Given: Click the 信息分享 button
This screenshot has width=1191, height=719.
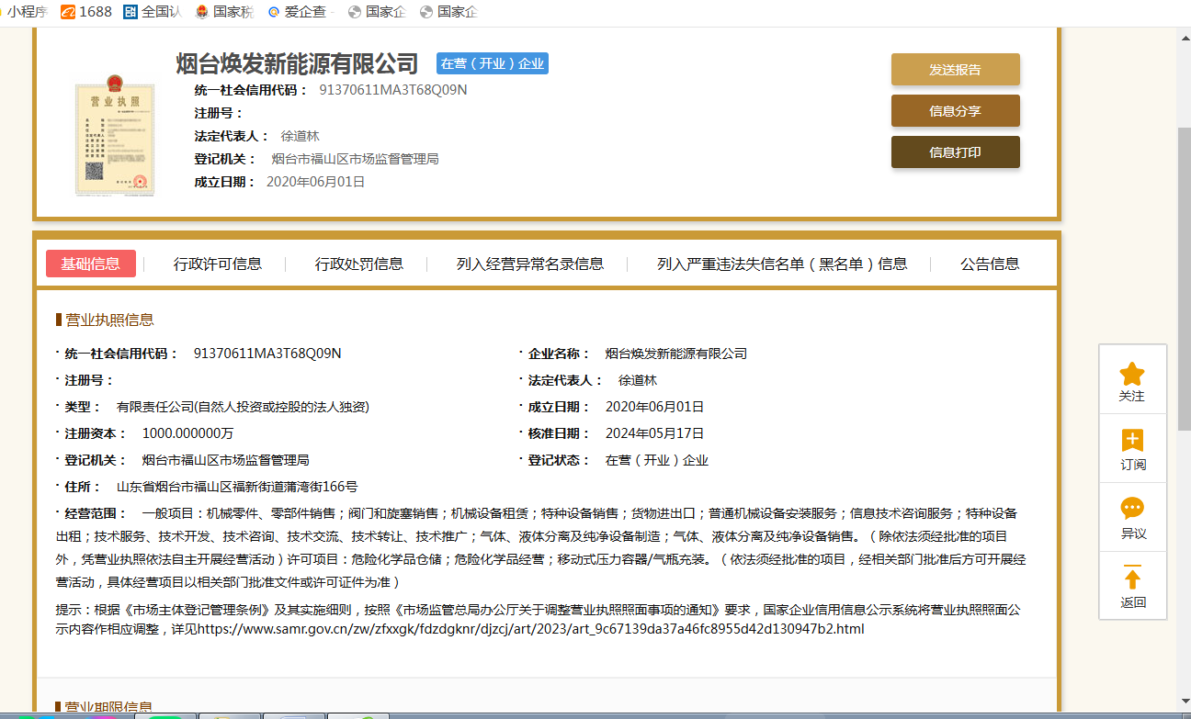Looking at the screenshot, I should coord(955,111).
